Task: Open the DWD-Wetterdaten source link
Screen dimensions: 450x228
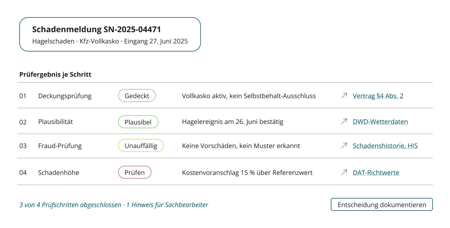Action: click(x=380, y=122)
